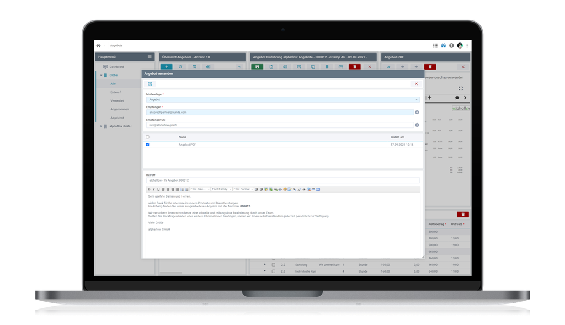Add a new Angebot with plus button
The image size is (565, 325).
(x=167, y=67)
